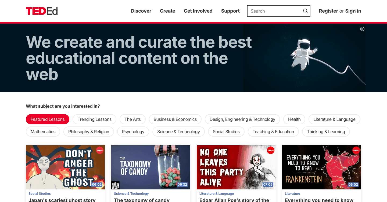Filter lessons by Business & Economics

click(175, 119)
